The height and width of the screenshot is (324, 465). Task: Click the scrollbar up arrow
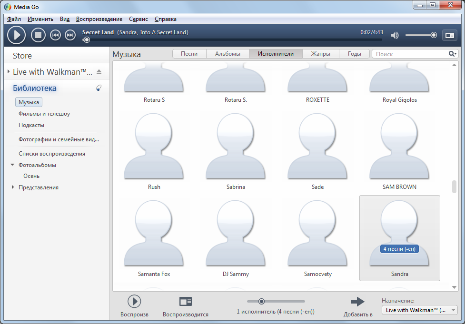click(x=454, y=65)
